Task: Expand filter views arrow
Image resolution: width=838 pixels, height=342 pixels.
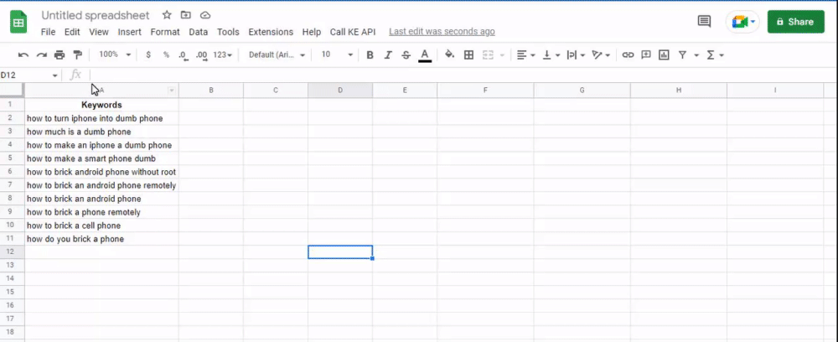Action: click(x=696, y=55)
